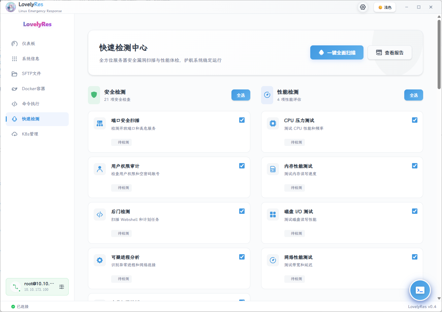
Task: Click the 待检测 status tag under 内存性能测试
Action: click(295, 188)
